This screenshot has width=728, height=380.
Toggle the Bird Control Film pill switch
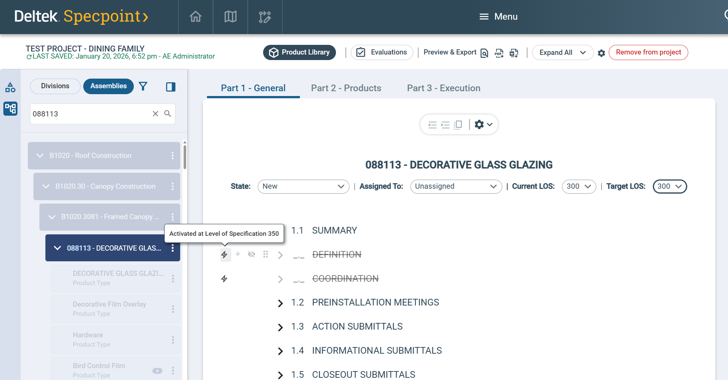coord(158,371)
